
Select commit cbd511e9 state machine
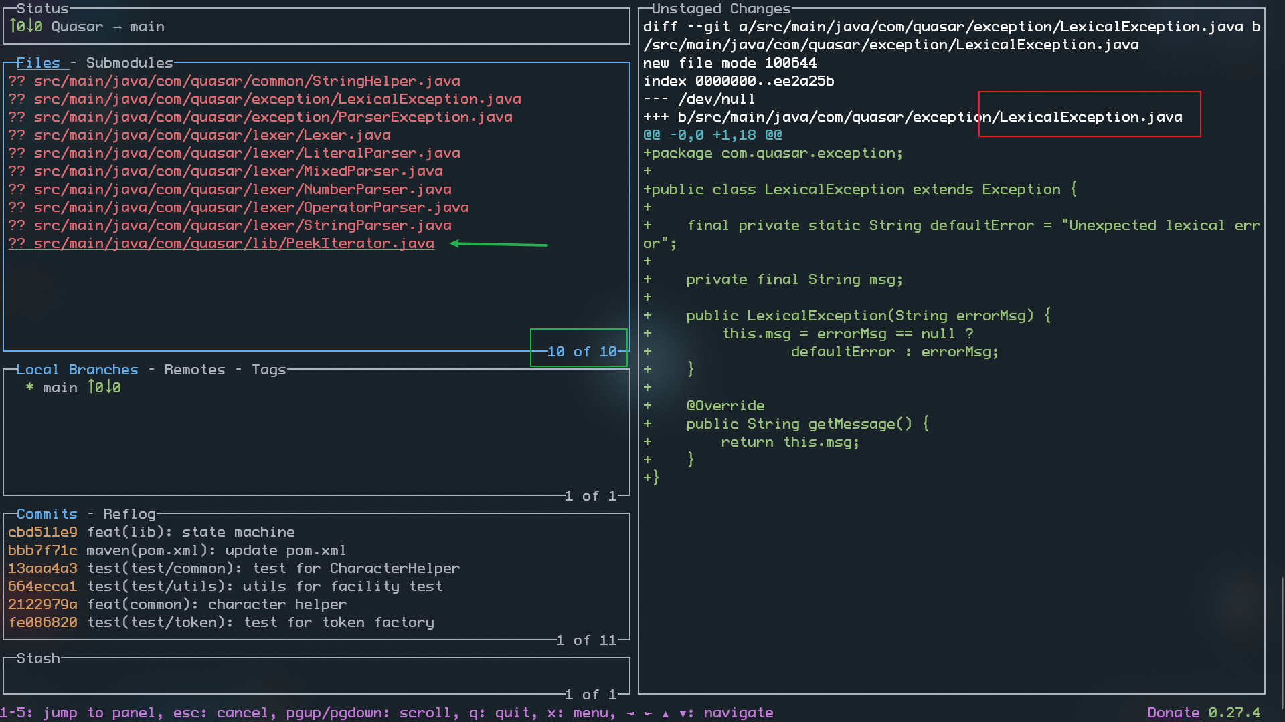tap(151, 532)
